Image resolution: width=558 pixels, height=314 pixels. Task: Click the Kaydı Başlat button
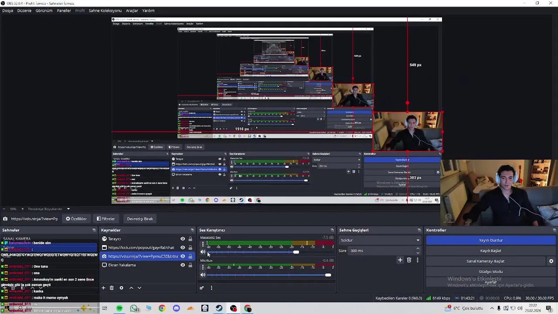pyautogui.click(x=491, y=251)
